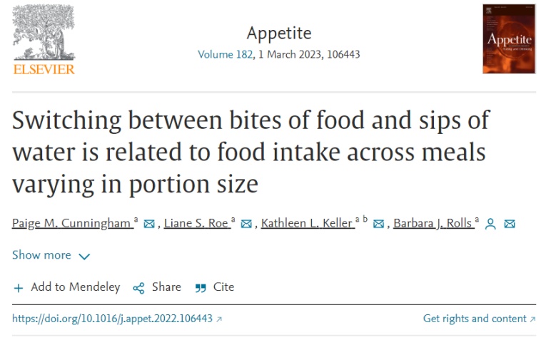Follow the DOI link for this article
This screenshot has height=340, width=556.
click(113, 319)
